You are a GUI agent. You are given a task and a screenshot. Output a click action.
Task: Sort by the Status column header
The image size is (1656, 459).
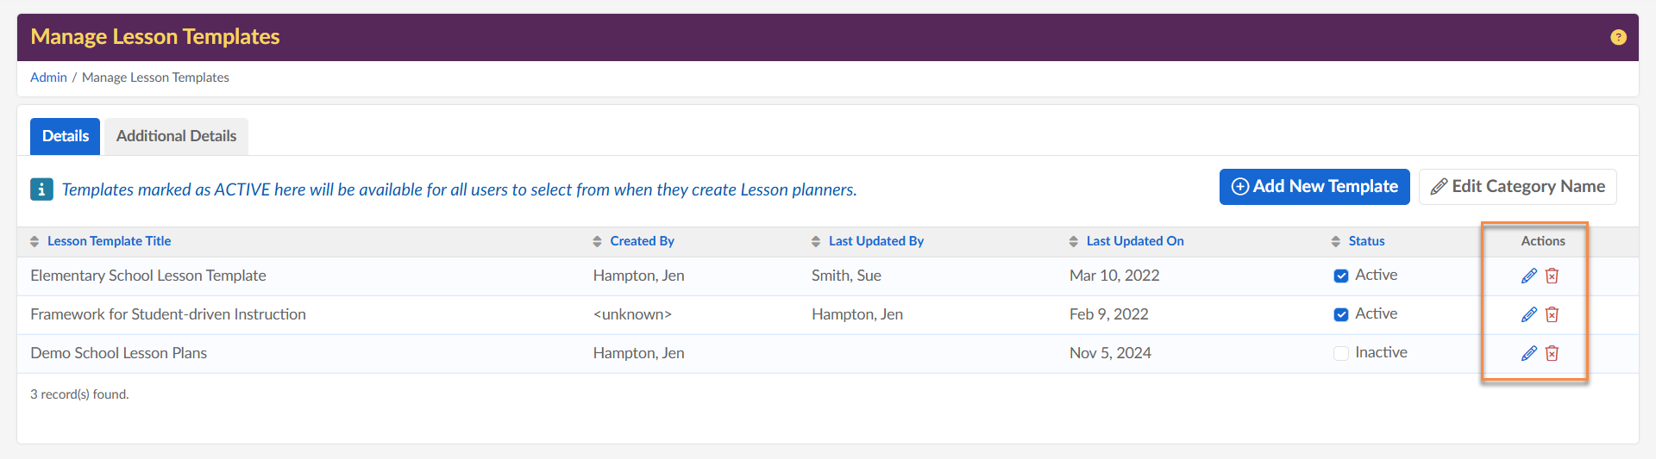(x=1366, y=241)
